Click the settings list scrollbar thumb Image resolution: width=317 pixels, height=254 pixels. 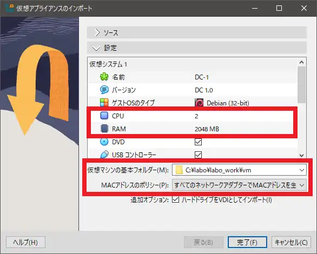pyautogui.click(x=302, y=85)
